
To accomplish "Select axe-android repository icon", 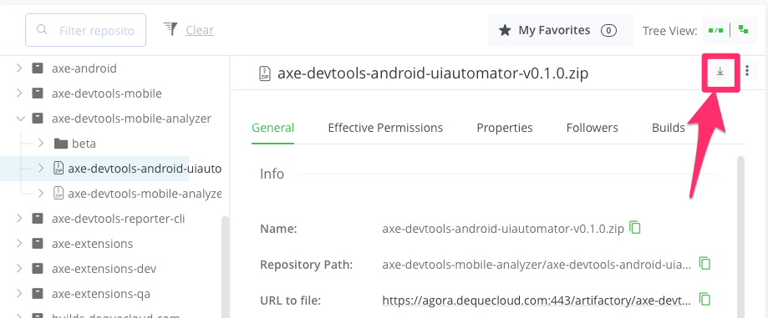I will [38, 68].
